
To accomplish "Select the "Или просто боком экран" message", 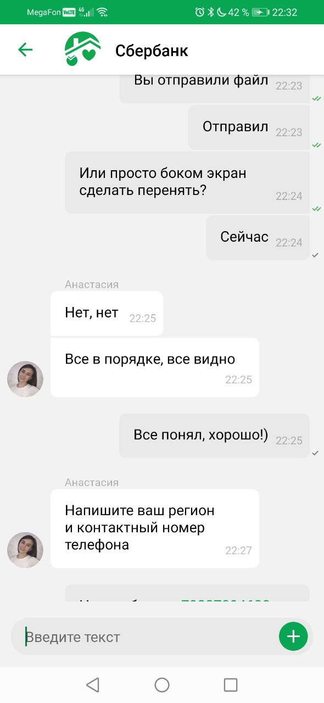I will pos(187,182).
